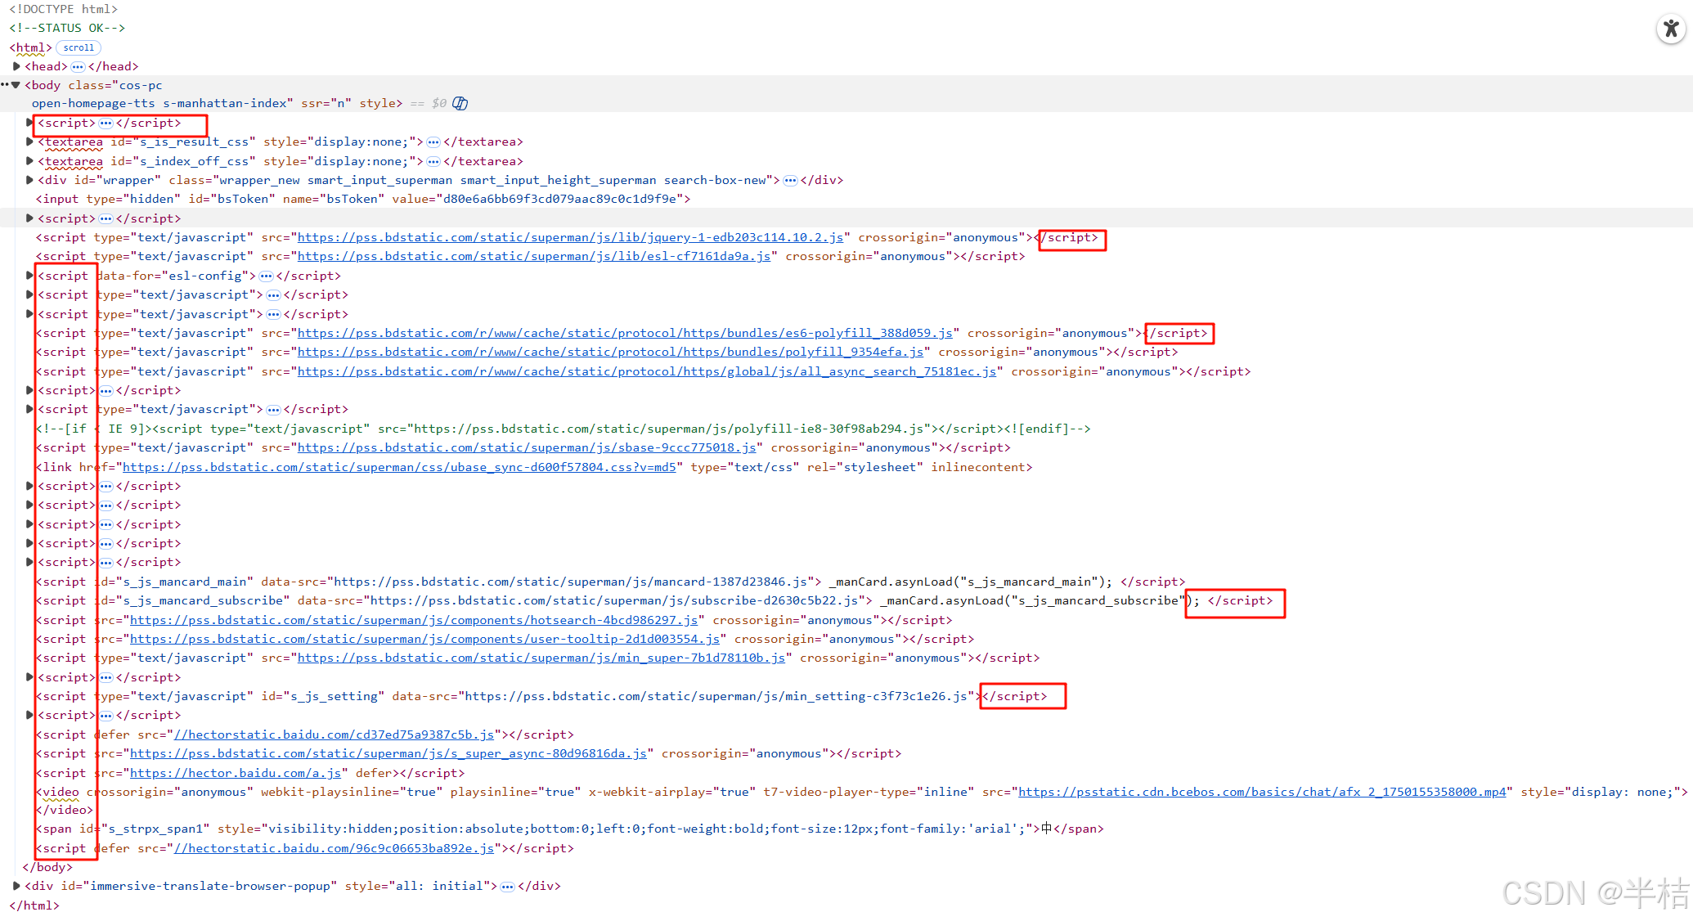Select the hidden input bsToken row
This screenshot has height=921, width=1693.
point(363,199)
